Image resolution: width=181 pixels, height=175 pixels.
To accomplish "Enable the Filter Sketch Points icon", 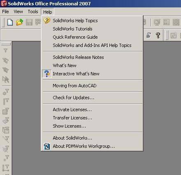I will tap(6, 158).
